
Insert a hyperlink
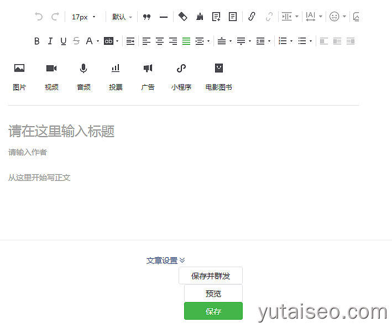click(252, 17)
